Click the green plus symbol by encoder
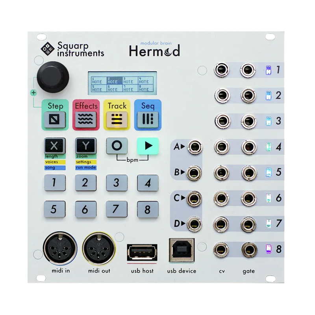Image resolution: width=315 pixels, height=315 pixels. [x=33, y=93]
